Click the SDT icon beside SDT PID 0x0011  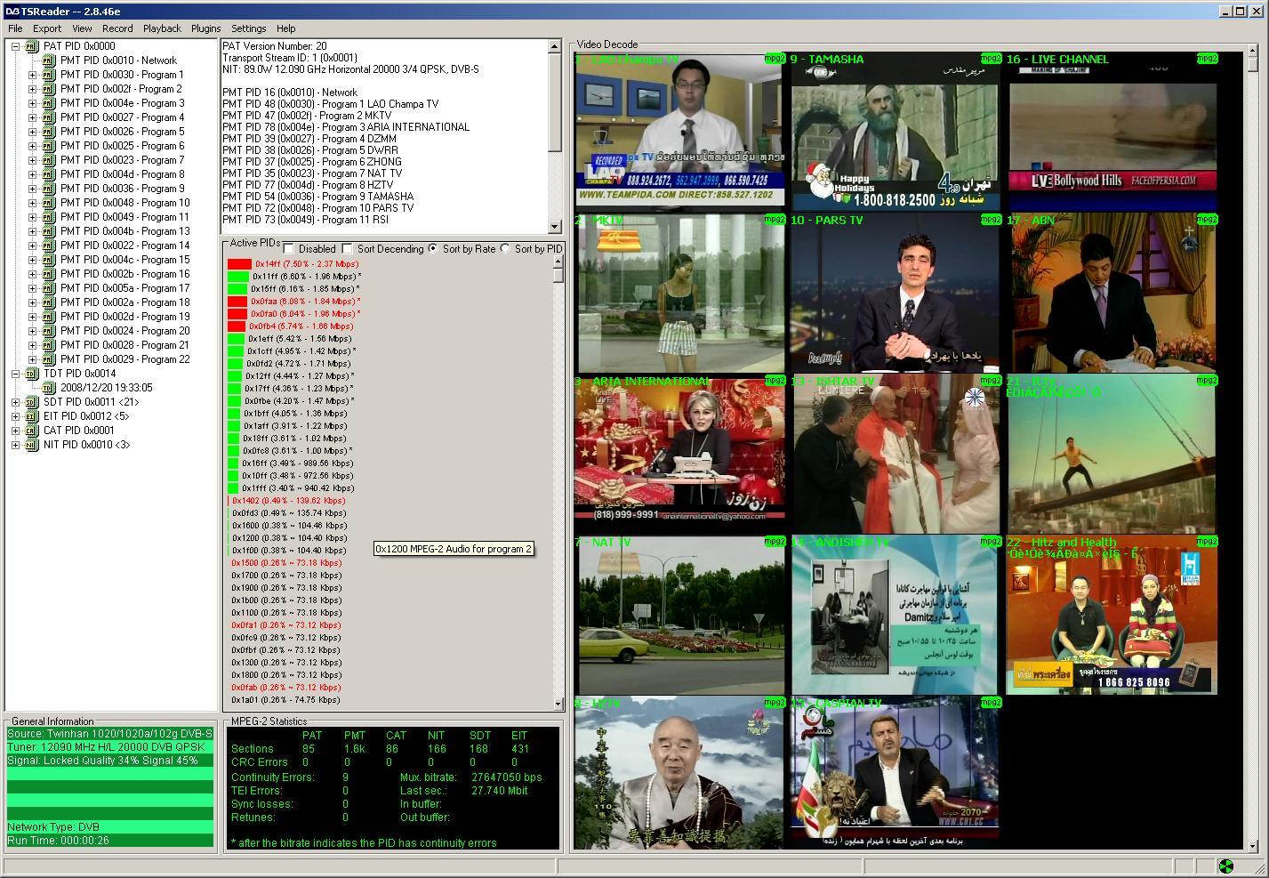point(32,402)
